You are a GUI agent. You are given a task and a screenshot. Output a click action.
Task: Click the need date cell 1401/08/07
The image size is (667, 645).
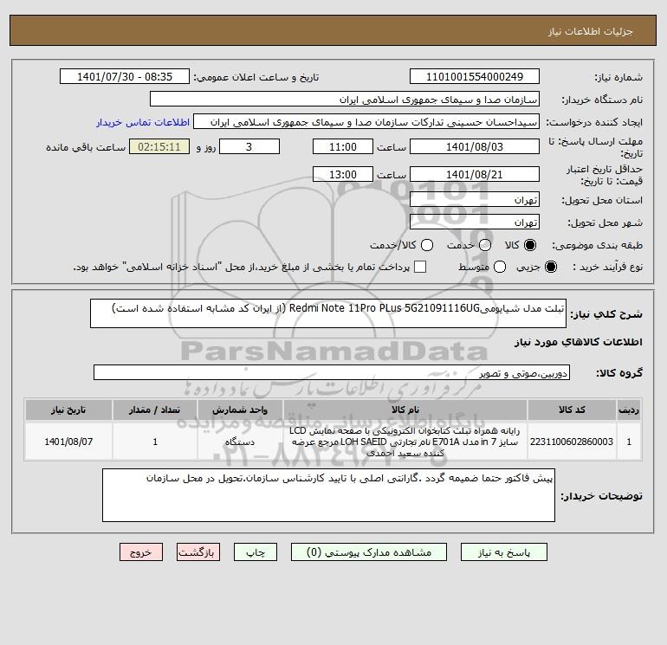[68, 442]
